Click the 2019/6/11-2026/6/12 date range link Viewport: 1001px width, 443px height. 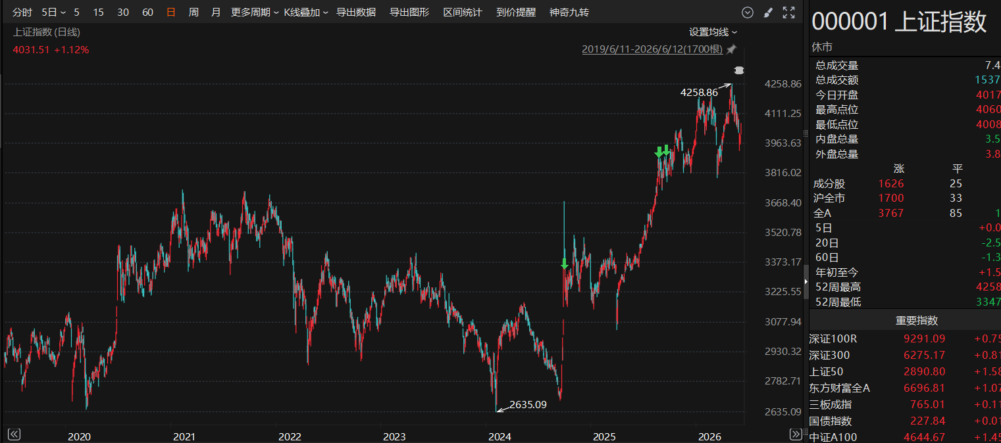tap(652, 49)
